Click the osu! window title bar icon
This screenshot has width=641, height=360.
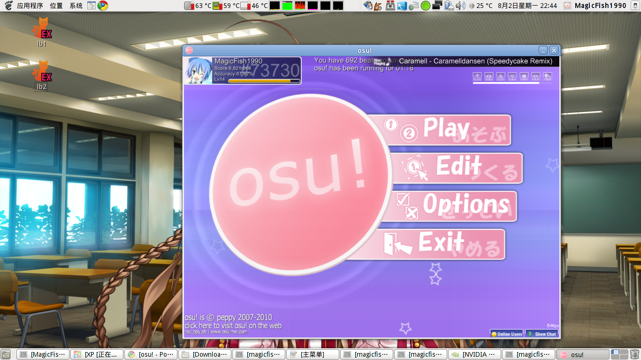pos(189,50)
